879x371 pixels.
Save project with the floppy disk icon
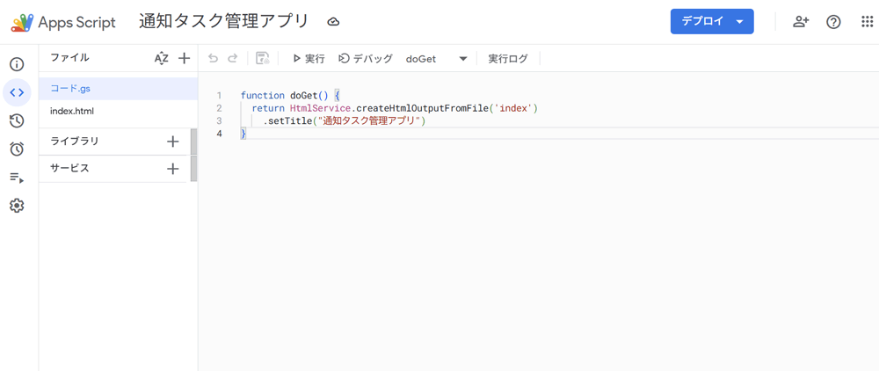click(x=262, y=58)
